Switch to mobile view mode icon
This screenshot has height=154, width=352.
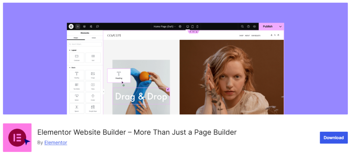(197, 26)
